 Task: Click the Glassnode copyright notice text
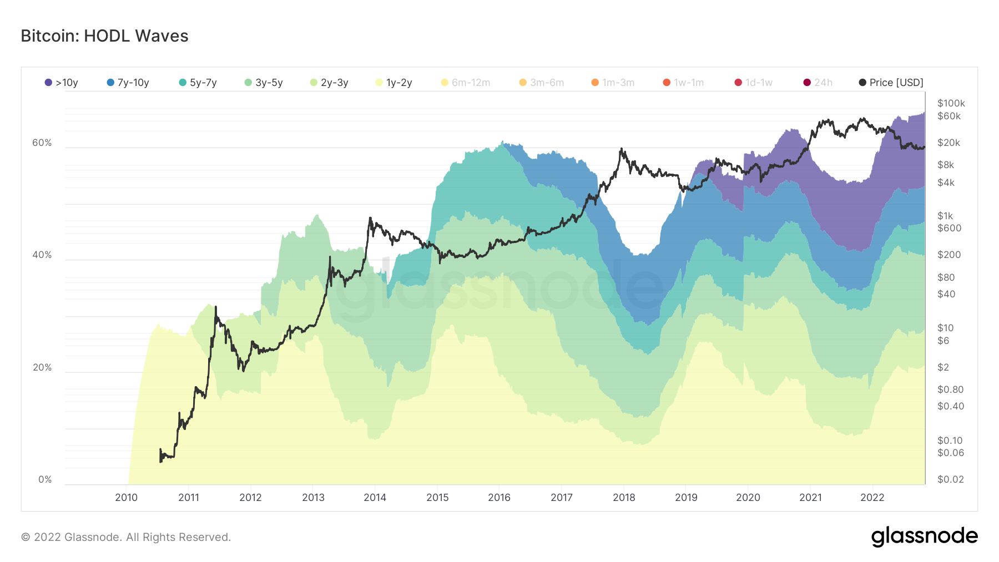(x=125, y=537)
